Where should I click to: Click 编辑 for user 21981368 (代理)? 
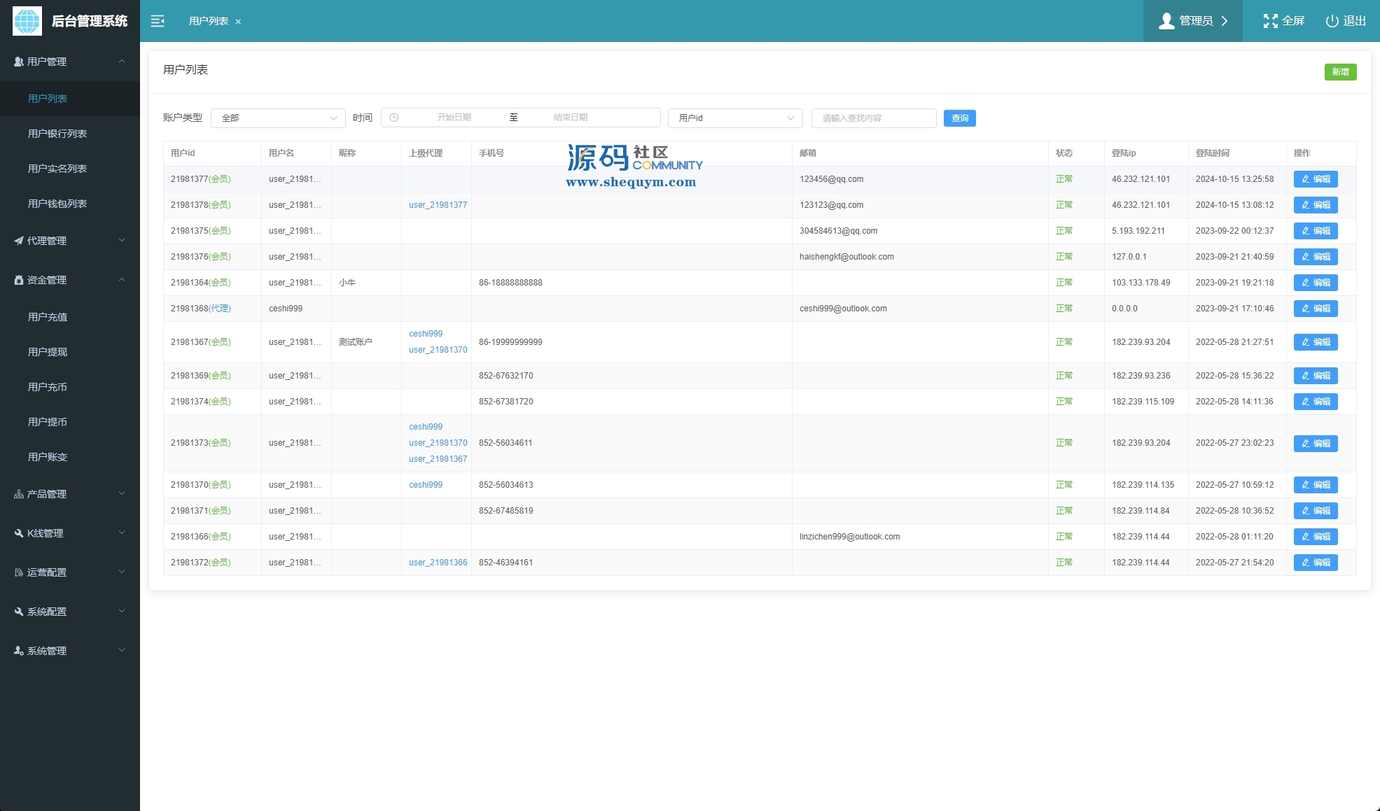click(x=1315, y=309)
